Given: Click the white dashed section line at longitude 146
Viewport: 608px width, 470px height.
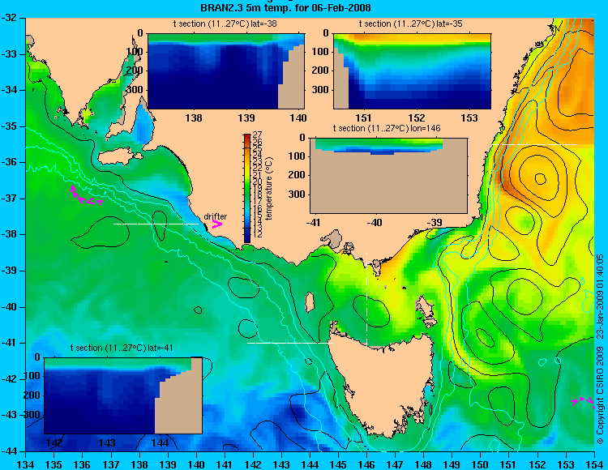Looking at the screenshot, I should [x=366, y=299].
